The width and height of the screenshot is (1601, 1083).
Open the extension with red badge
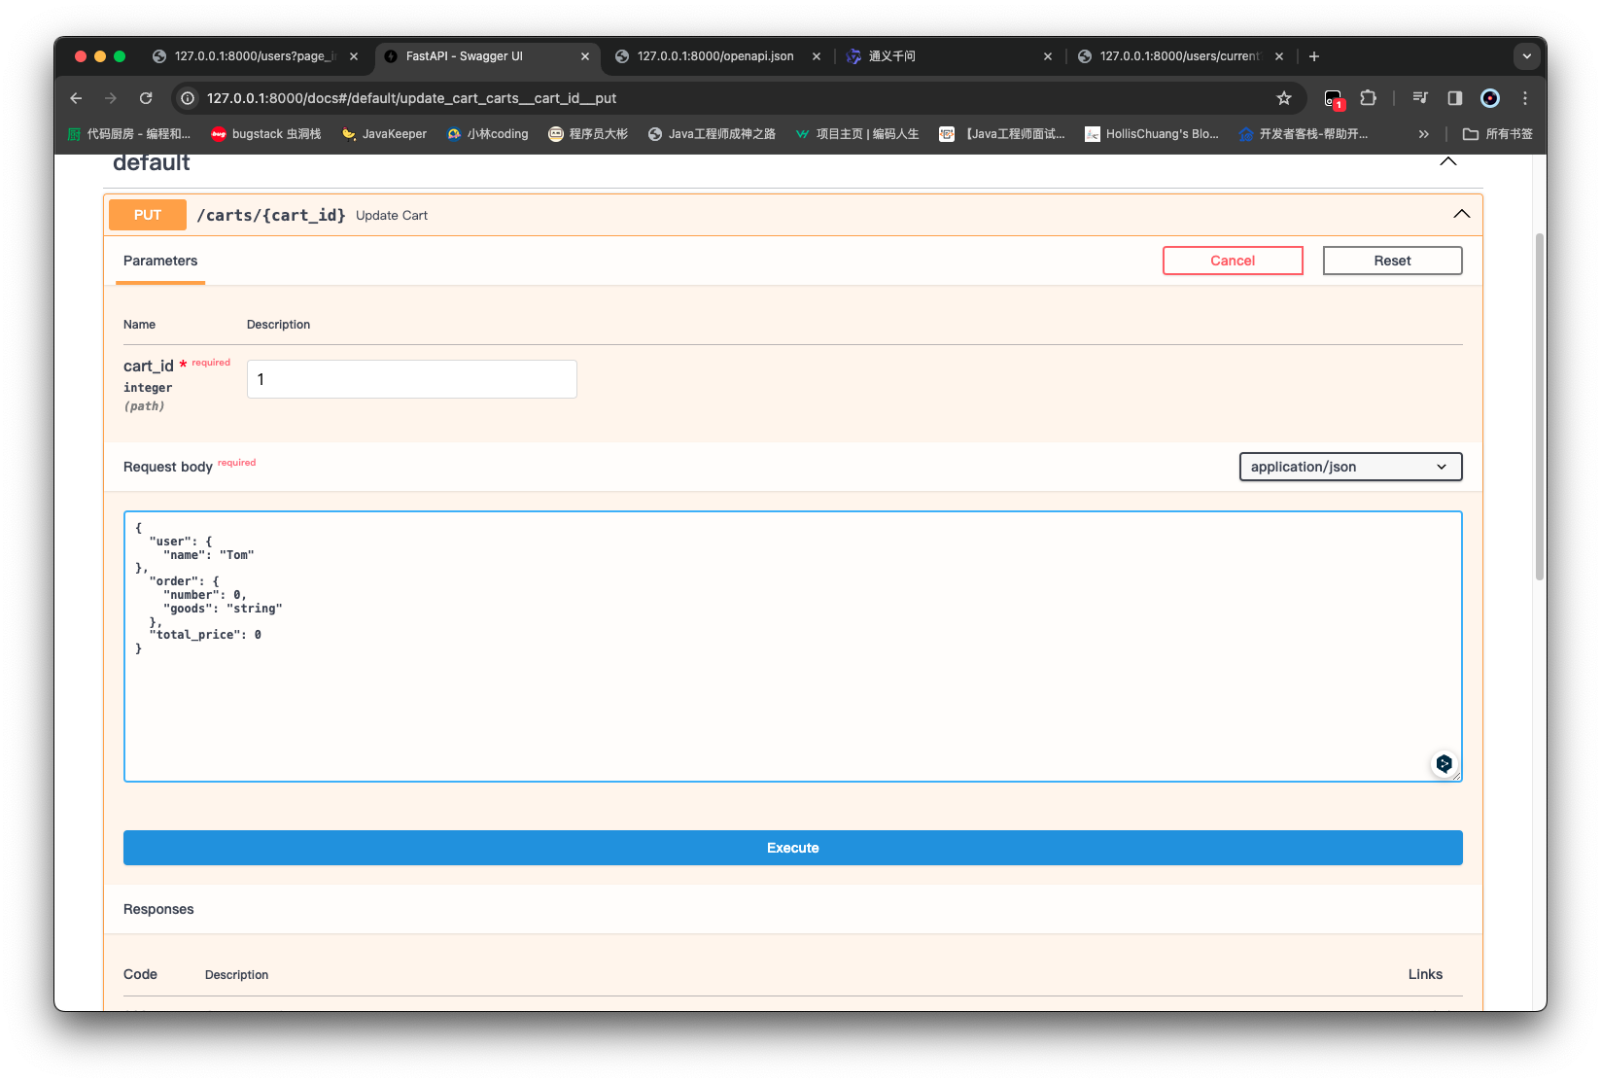tap(1334, 98)
